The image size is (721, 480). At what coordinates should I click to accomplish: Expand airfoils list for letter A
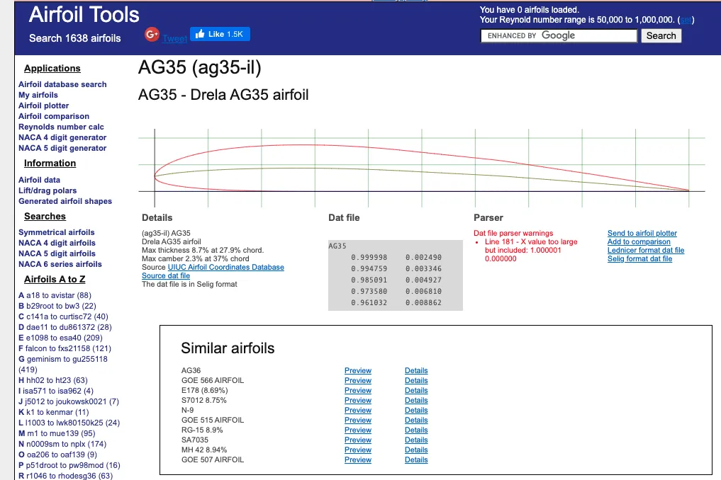coord(55,295)
